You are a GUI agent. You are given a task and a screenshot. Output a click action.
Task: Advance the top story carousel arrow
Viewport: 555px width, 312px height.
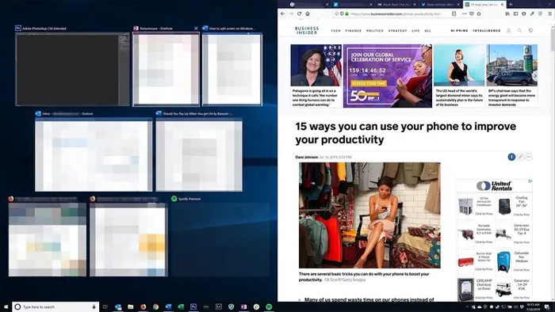(x=535, y=75)
